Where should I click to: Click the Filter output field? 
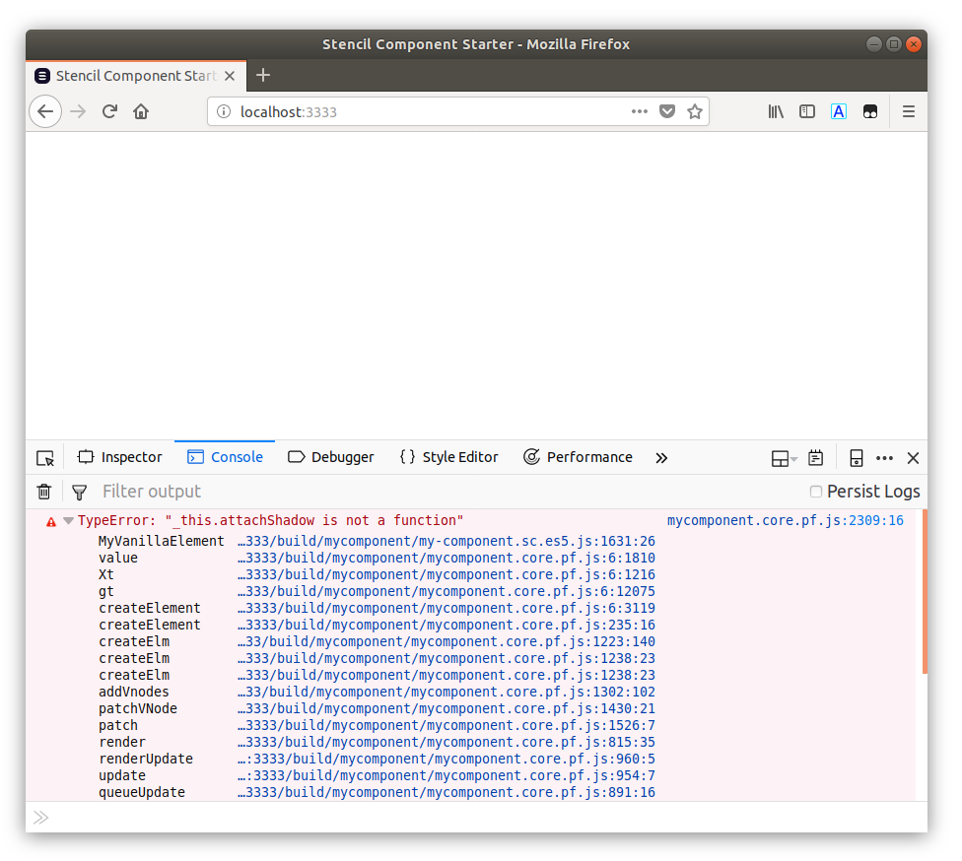[x=197, y=491]
